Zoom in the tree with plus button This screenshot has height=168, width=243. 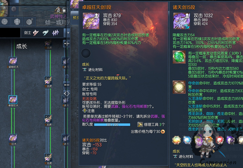67,44
